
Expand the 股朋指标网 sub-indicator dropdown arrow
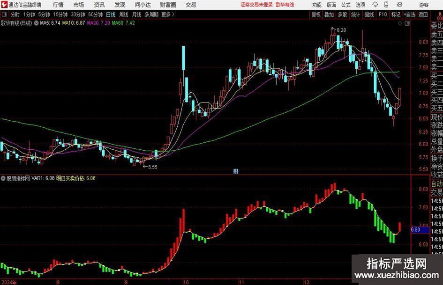tap(3, 178)
